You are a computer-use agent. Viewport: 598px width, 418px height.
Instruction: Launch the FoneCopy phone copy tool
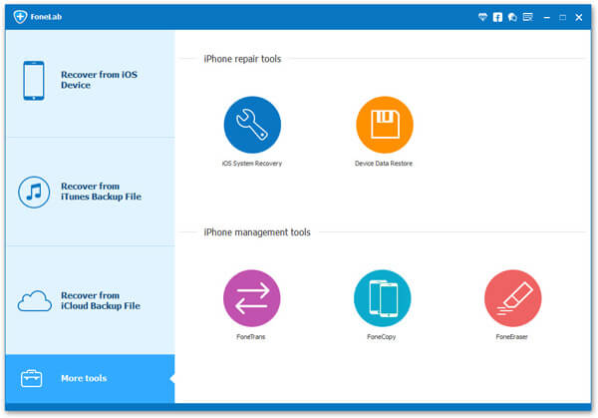pos(383,298)
